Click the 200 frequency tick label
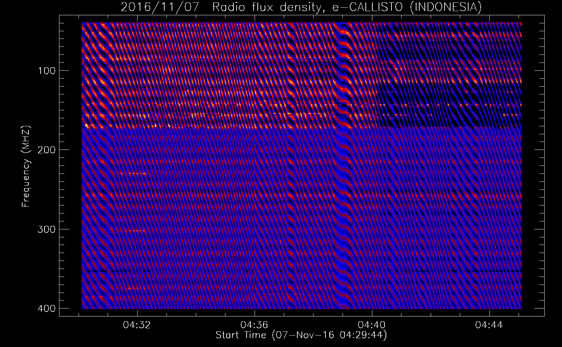 (x=46, y=150)
